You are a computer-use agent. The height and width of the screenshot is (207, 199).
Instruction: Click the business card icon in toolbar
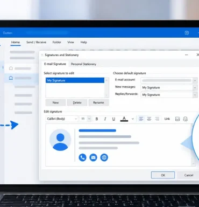185,119
